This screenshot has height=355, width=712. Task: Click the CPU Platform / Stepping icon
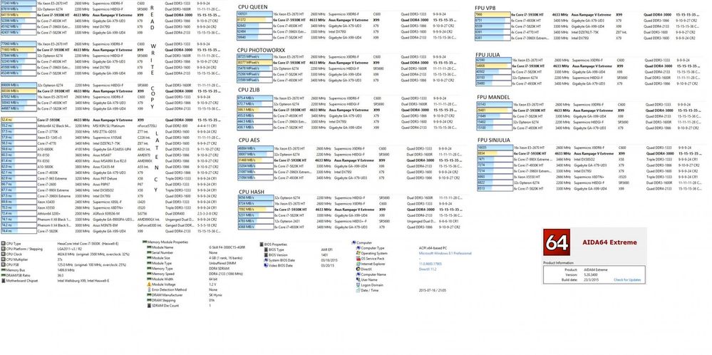tap(3, 249)
